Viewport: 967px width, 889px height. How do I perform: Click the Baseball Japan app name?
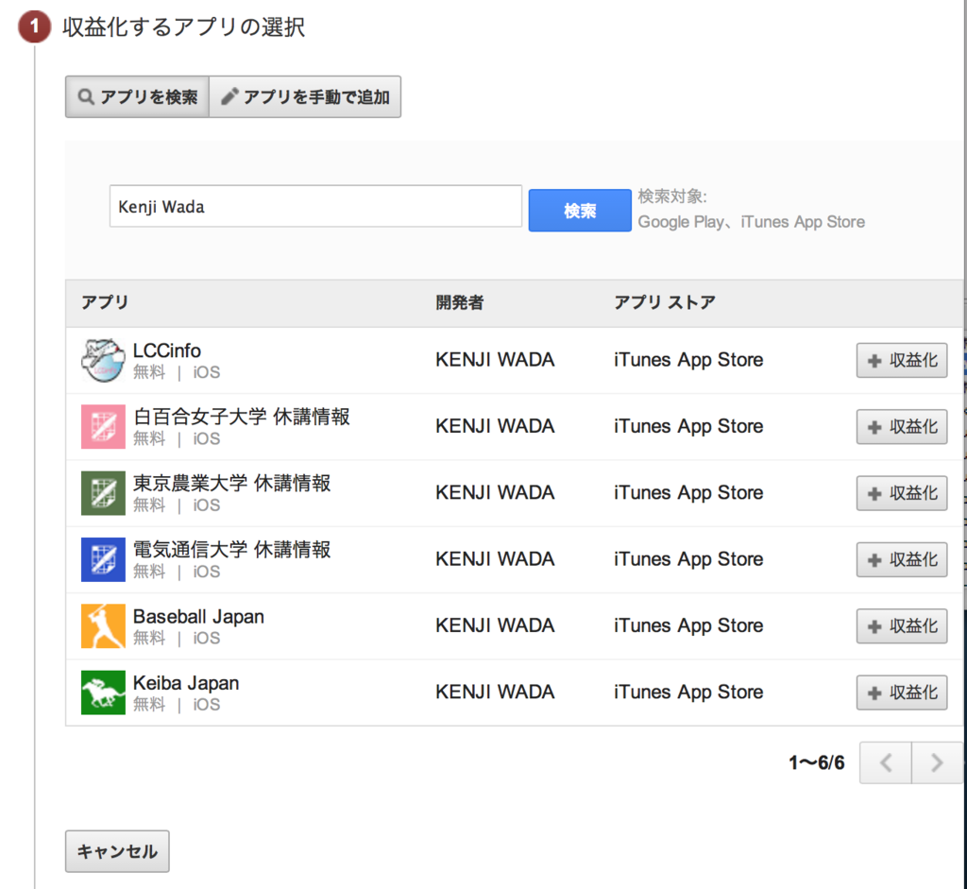click(x=198, y=616)
